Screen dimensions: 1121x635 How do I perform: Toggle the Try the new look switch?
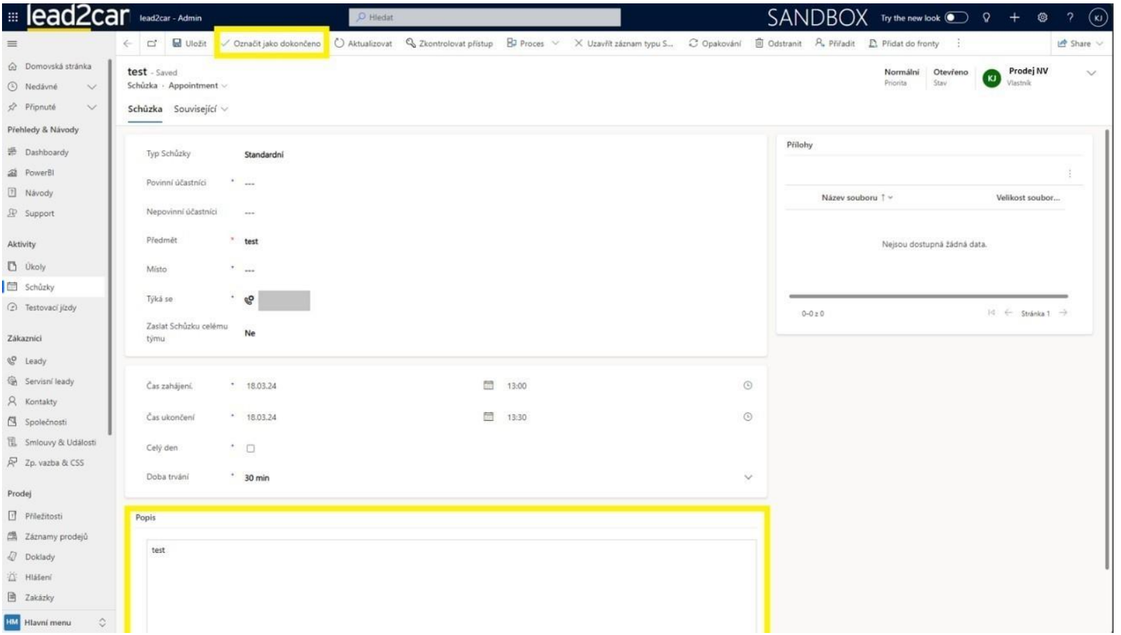(956, 18)
